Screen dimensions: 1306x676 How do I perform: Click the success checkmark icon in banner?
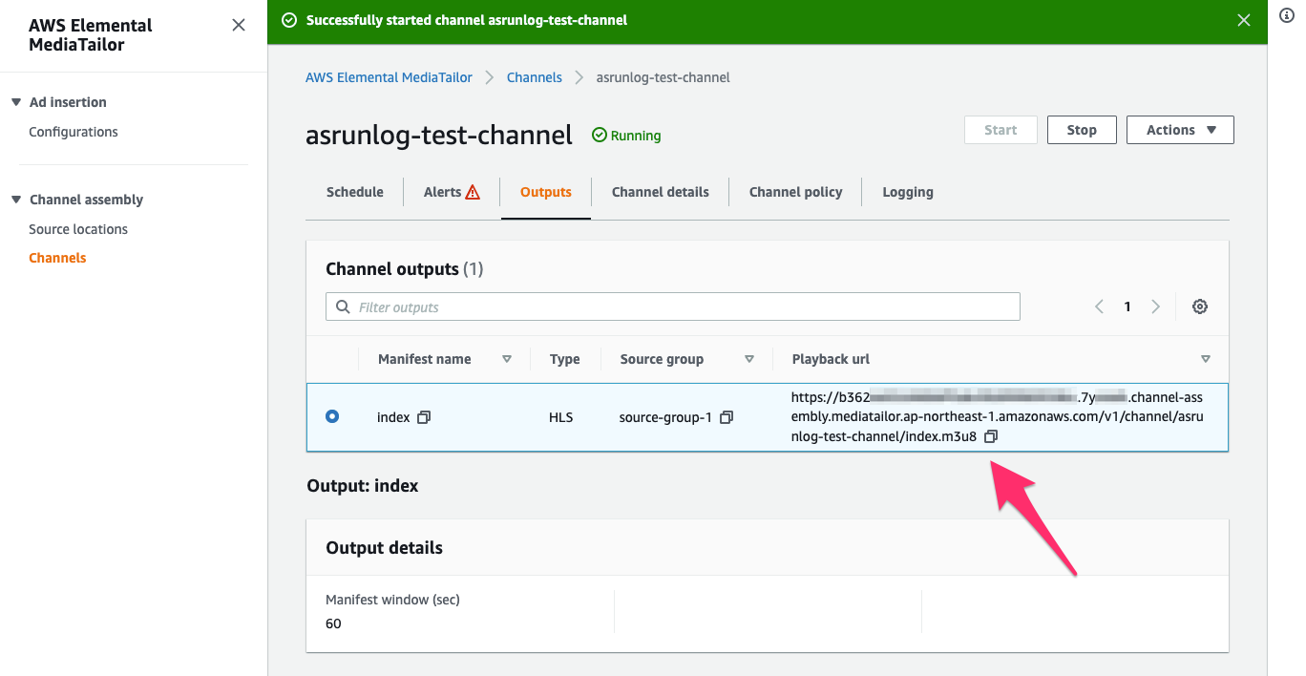289,20
